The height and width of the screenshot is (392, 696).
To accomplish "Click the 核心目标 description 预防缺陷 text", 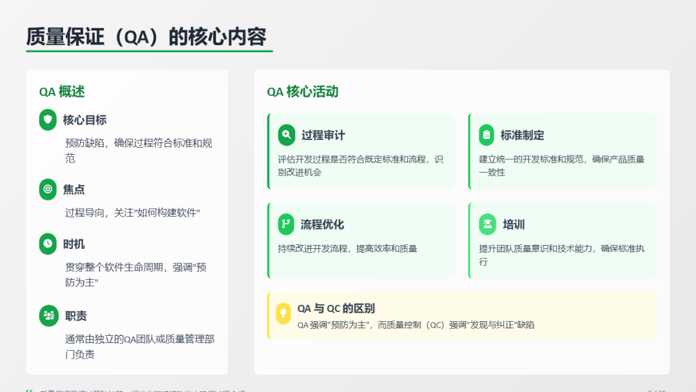I will (x=138, y=150).
